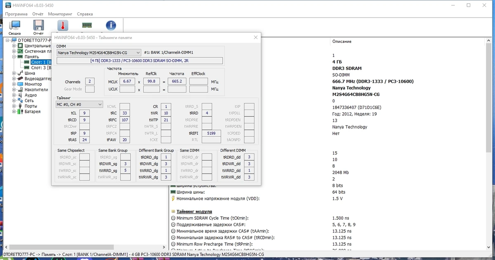Screen dimensions: 495x260
Task: Click the icon beside Ширина шины row
Action: click(173, 192)
